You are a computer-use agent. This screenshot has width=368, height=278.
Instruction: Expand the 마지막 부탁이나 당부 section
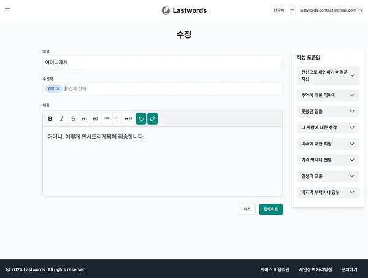[328, 192]
